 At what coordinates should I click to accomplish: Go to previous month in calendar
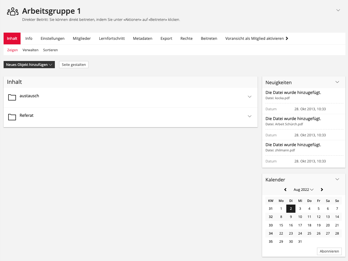pyautogui.click(x=285, y=190)
